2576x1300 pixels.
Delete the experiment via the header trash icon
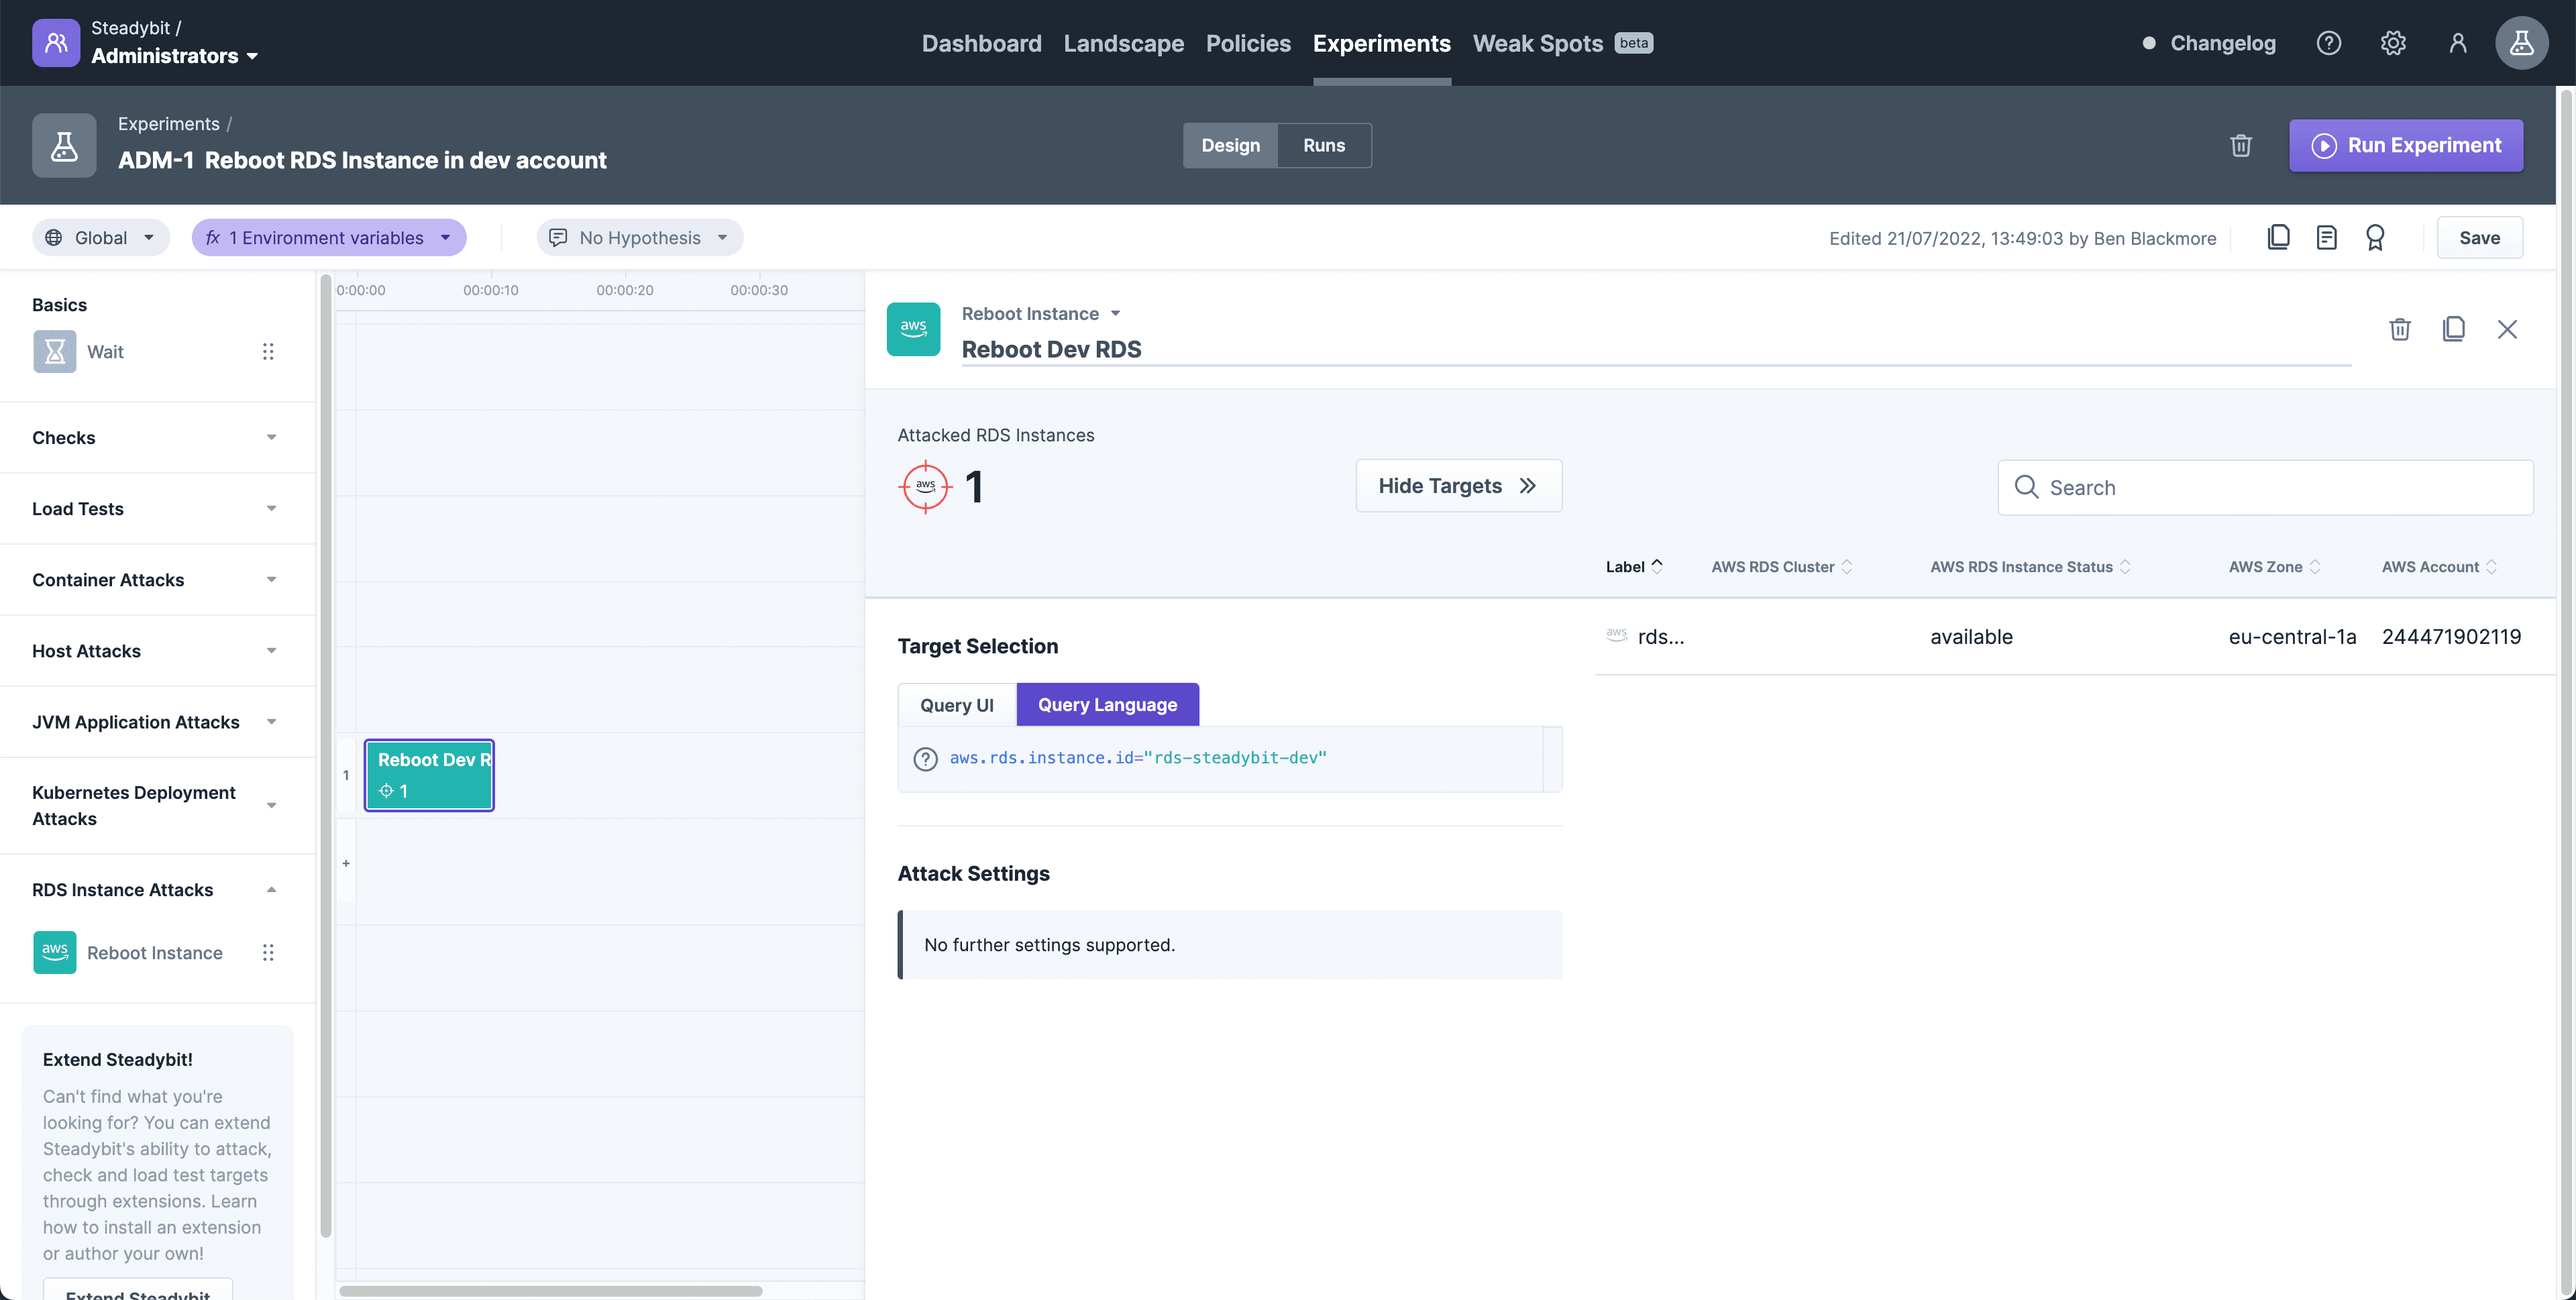coord(2241,145)
